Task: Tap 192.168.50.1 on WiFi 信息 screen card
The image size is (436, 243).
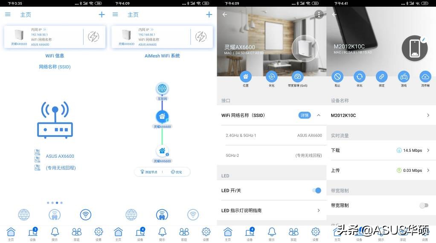Action: pos(39,35)
